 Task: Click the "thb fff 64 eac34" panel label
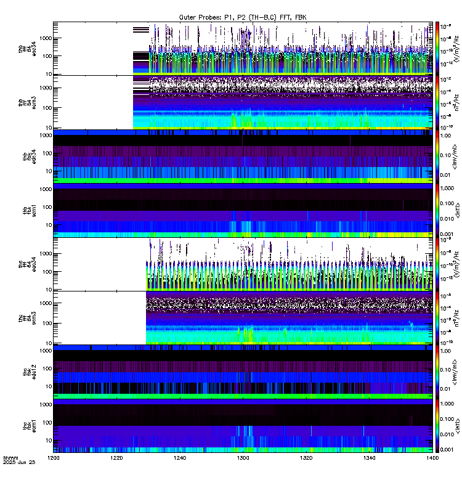[27, 49]
